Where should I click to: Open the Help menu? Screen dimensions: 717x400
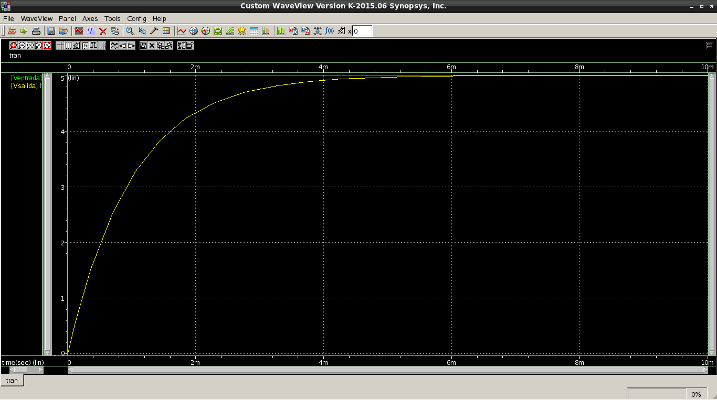(x=159, y=18)
